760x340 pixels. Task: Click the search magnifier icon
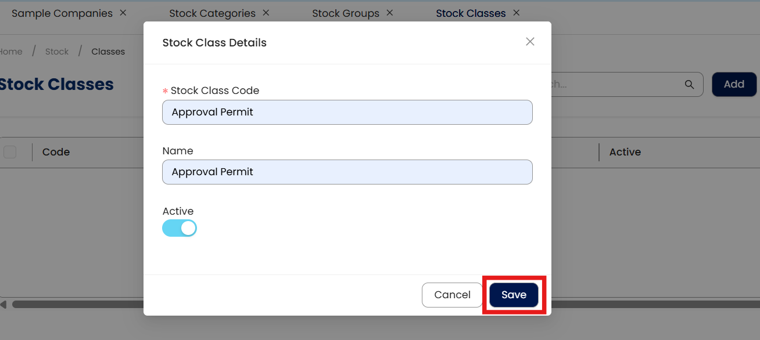pos(690,85)
